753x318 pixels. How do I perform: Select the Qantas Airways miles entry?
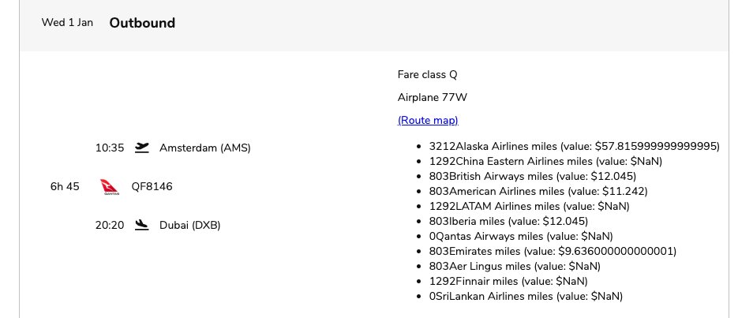[x=521, y=237]
